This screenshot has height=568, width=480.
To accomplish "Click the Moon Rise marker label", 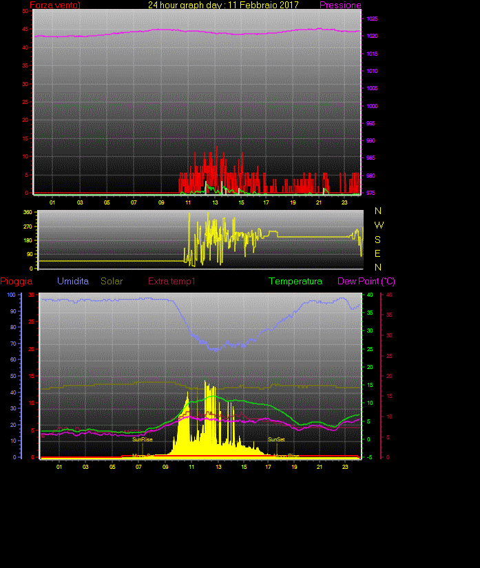I will tap(286, 456).
